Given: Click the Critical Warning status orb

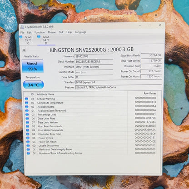Looking at the screenshot, I should [26, 99].
